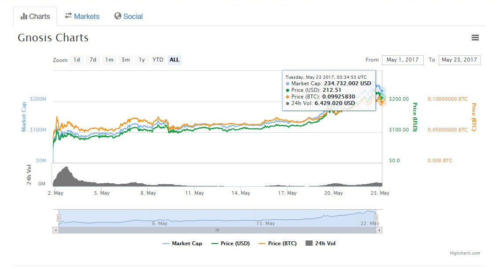Set zoom range to 3m

point(126,60)
